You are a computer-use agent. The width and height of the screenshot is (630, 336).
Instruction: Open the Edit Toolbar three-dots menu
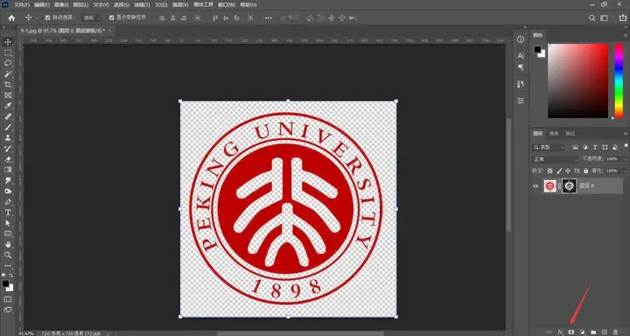(x=8, y=266)
